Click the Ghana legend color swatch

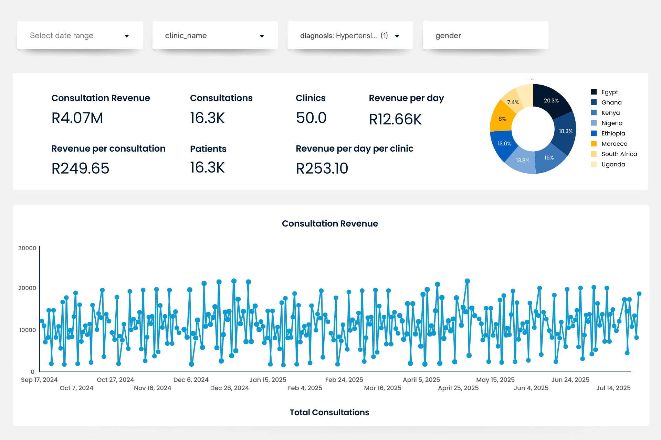pos(594,102)
